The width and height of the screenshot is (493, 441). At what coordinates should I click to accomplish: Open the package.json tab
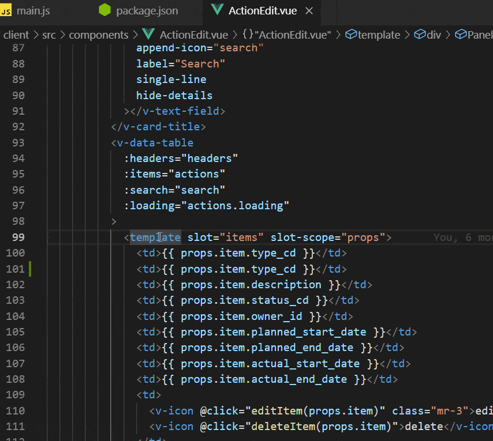(x=147, y=11)
